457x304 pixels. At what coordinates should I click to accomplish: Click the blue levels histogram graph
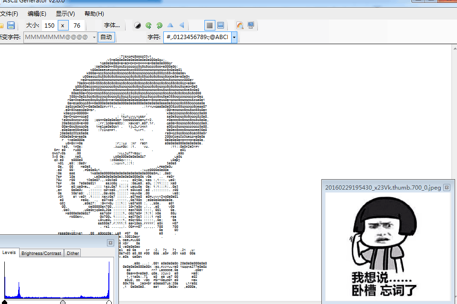click(57, 280)
